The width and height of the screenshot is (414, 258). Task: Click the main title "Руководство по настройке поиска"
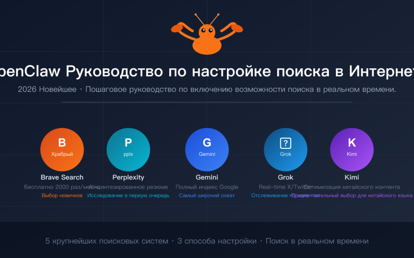(x=197, y=71)
